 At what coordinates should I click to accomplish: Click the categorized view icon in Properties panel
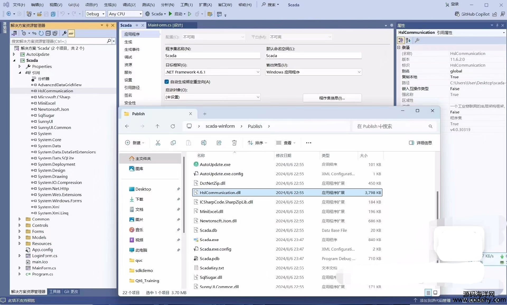pyautogui.click(x=401, y=40)
